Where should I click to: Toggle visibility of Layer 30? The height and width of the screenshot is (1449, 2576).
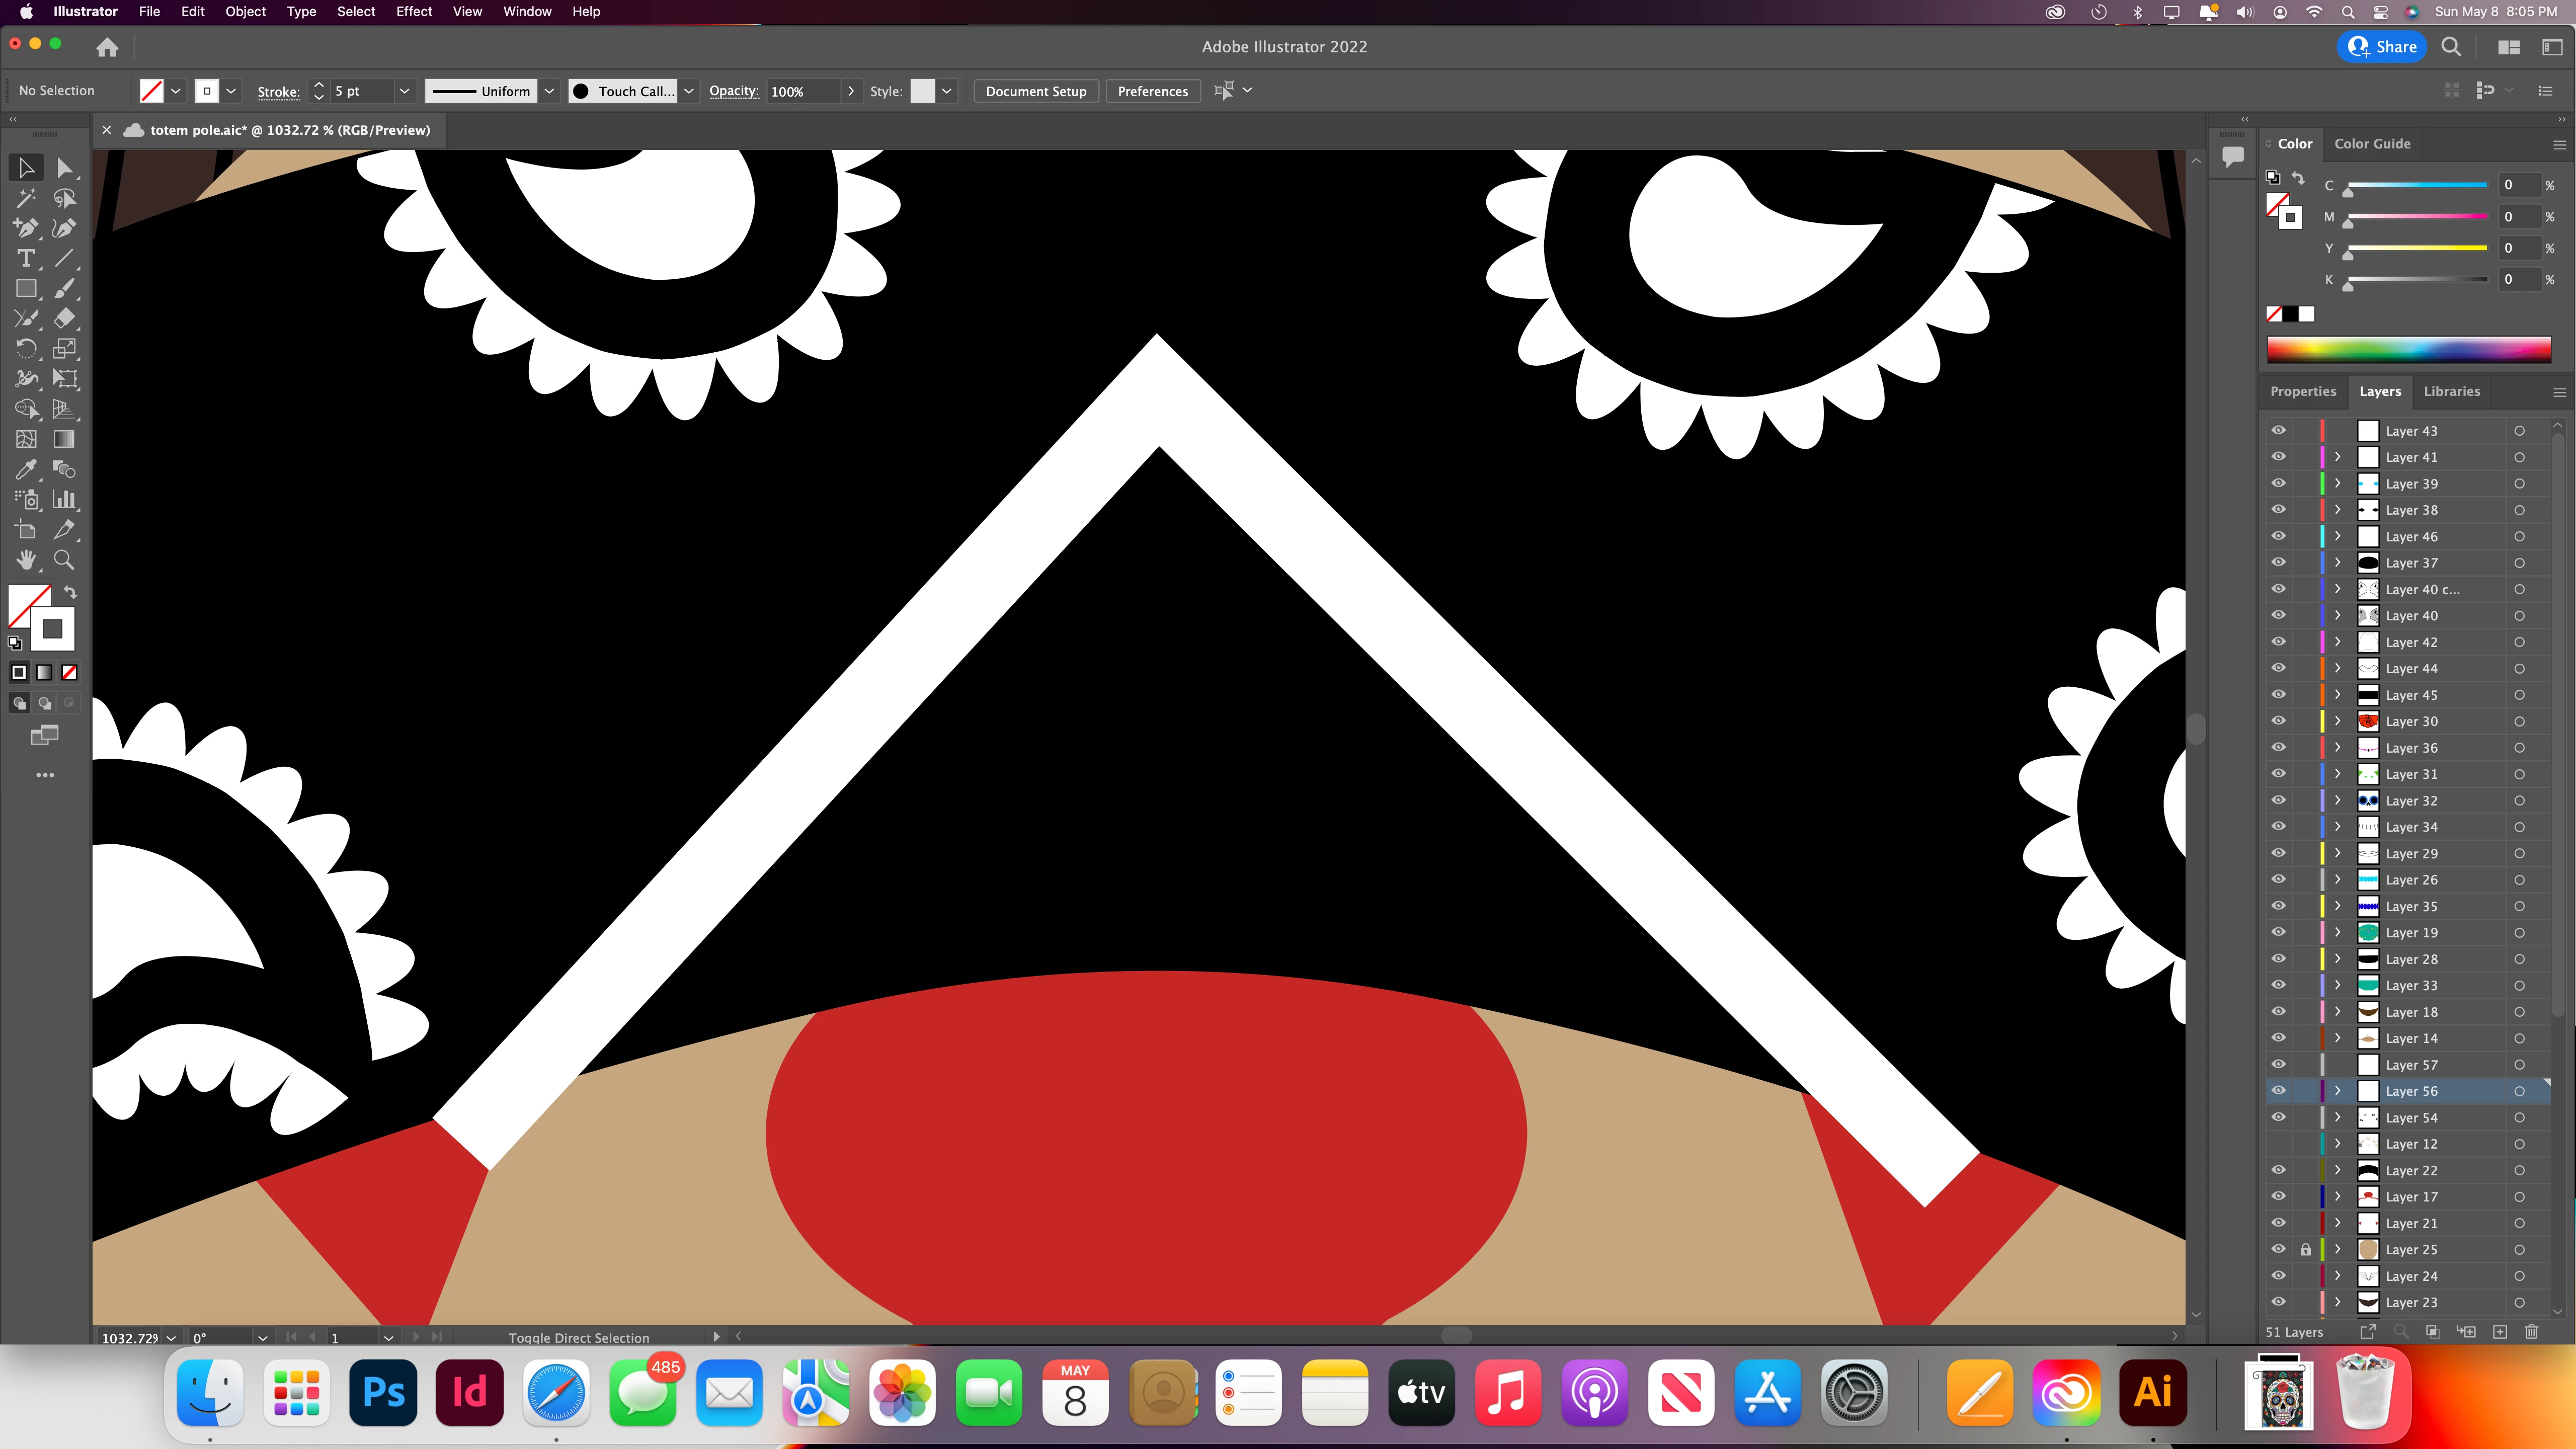pyautogui.click(x=2278, y=721)
